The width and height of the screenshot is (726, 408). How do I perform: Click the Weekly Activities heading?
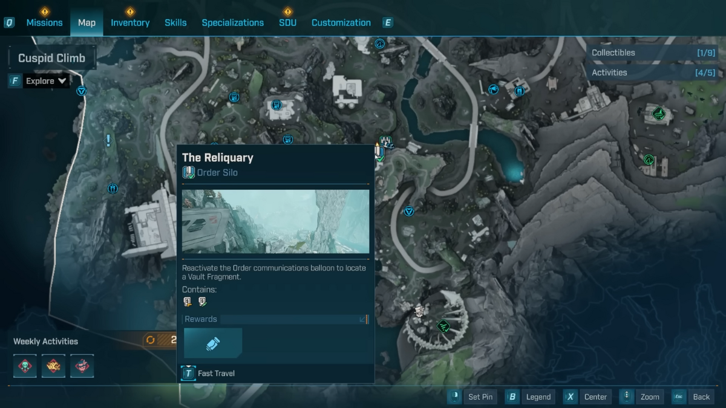(45, 342)
